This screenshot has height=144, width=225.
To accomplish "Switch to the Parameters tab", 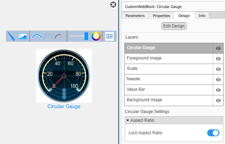I will 135,16.
